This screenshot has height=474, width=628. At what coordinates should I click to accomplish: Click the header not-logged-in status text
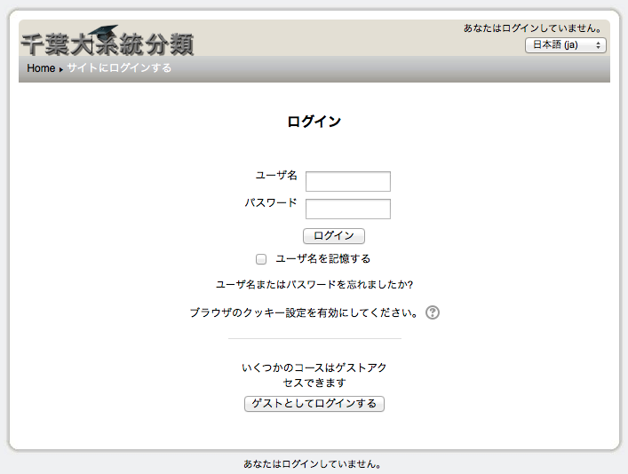coord(534,28)
